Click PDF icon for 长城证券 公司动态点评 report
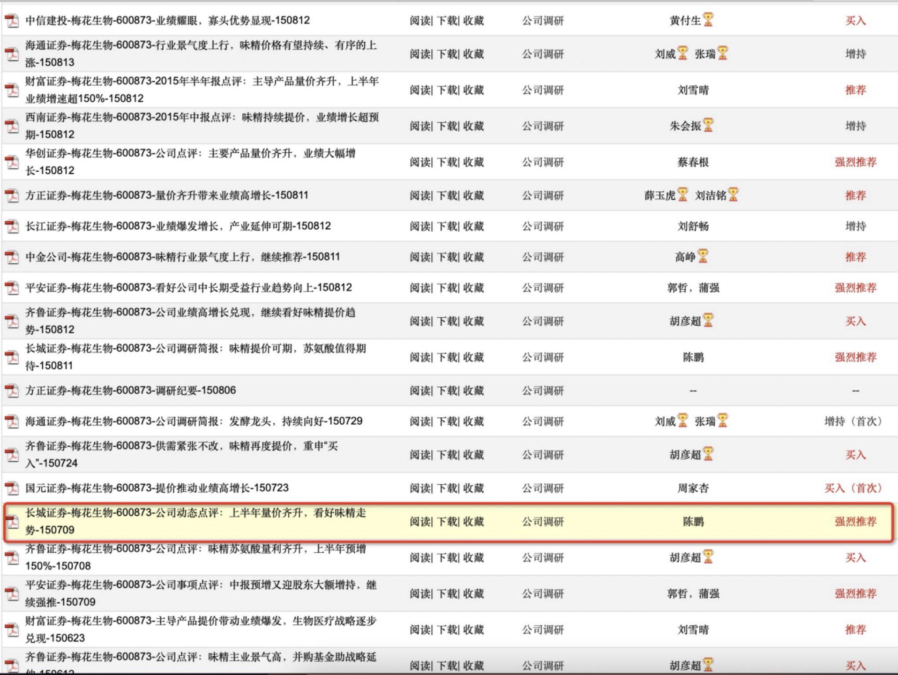Screen dimensions: 898x675 (12, 522)
